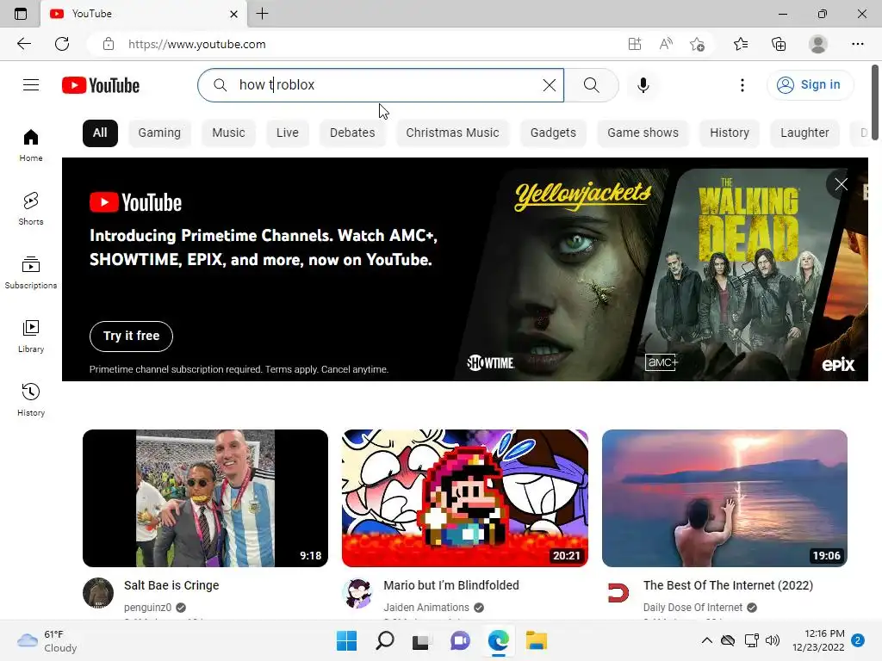Visit Jaiden Animations channel name

tap(425, 607)
